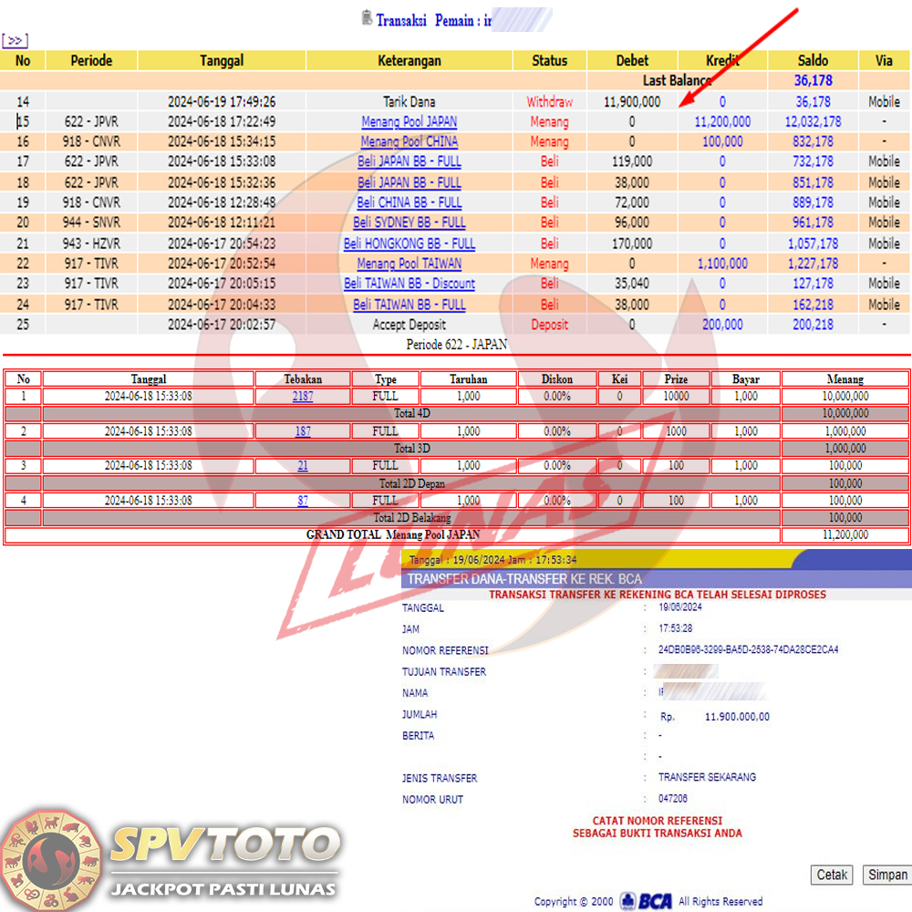Open the Menang Pool CHINA link
The height and width of the screenshot is (912, 912).
pos(409,141)
